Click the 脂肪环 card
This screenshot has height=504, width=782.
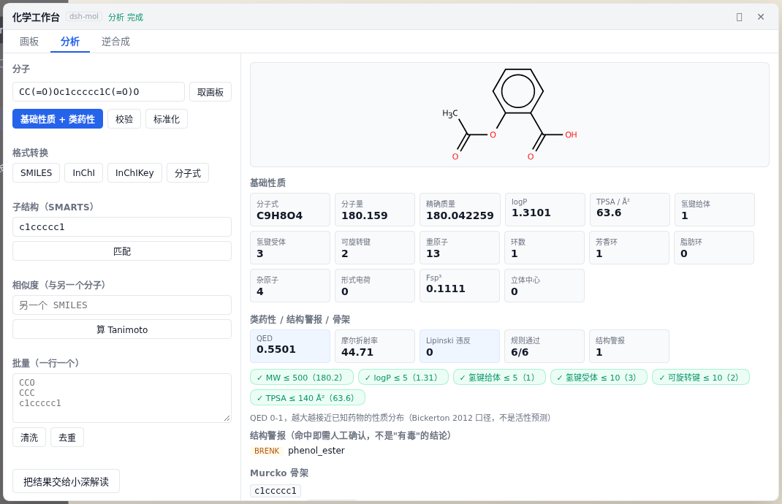(714, 248)
